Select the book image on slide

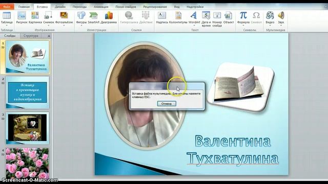tap(240, 87)
